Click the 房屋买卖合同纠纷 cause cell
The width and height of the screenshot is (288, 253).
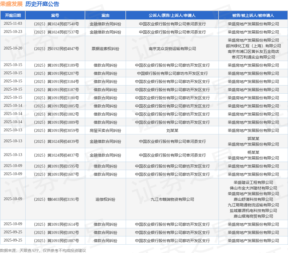click(x=105, y=130)
